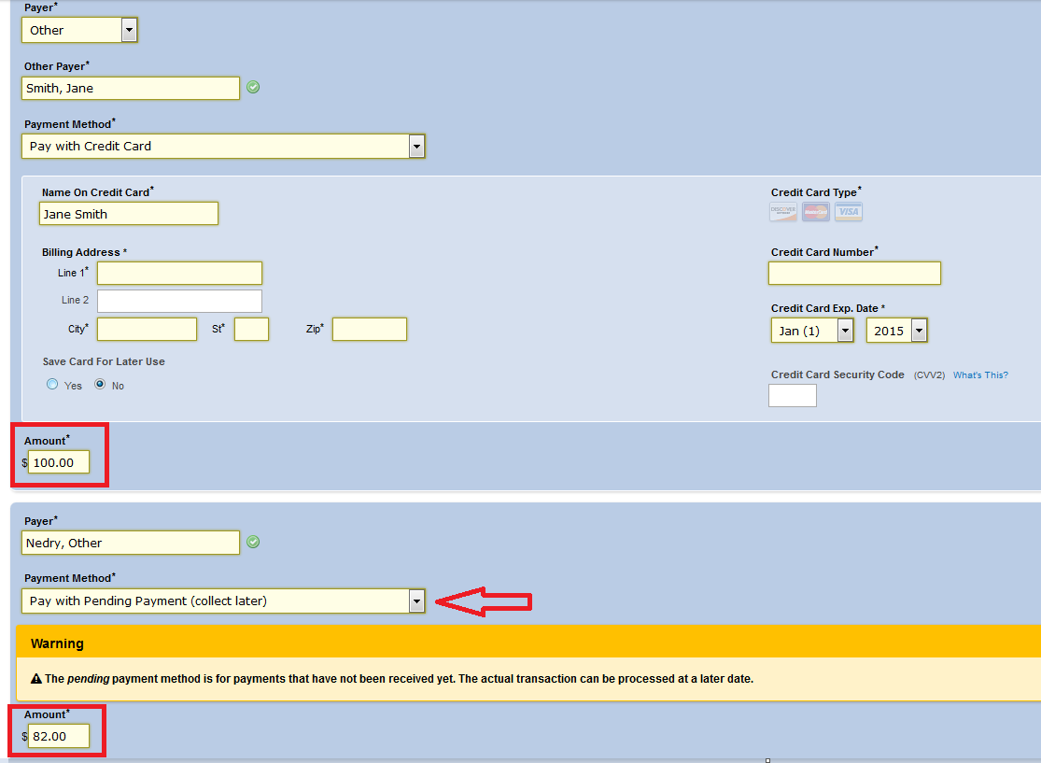
Task: Select No for Save Card For Later Use
Action: 100,384
